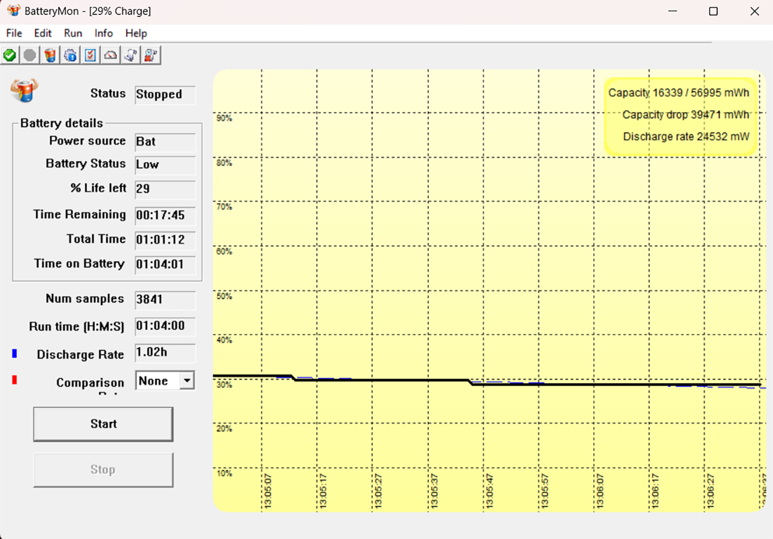Screen dimensions: 773x539
Task: Click the red Comparison color marker
Action: tap(14, 380)
